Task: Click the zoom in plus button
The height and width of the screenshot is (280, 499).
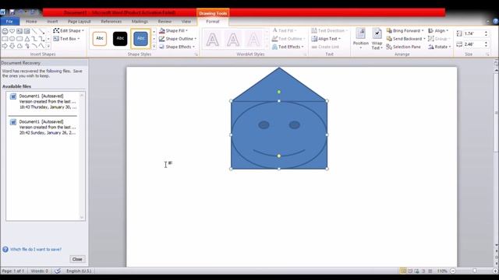Action: (x=496, y=271)
